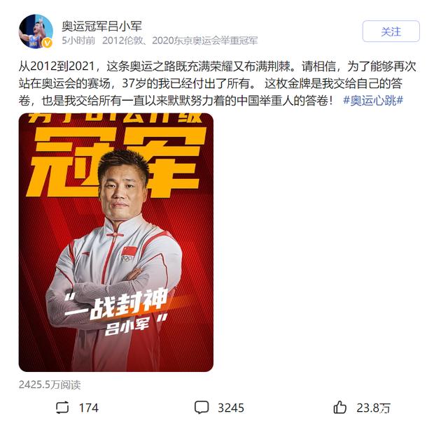Open the profile avatar of 吕小军
The height and width of the screenshot is (423, 448).
click(36, 31)
